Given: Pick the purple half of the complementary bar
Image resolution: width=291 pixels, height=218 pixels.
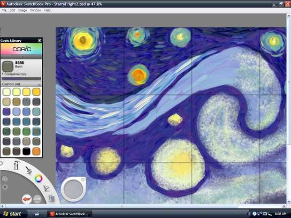Looking at the screenshot, I should click(12, 79).
